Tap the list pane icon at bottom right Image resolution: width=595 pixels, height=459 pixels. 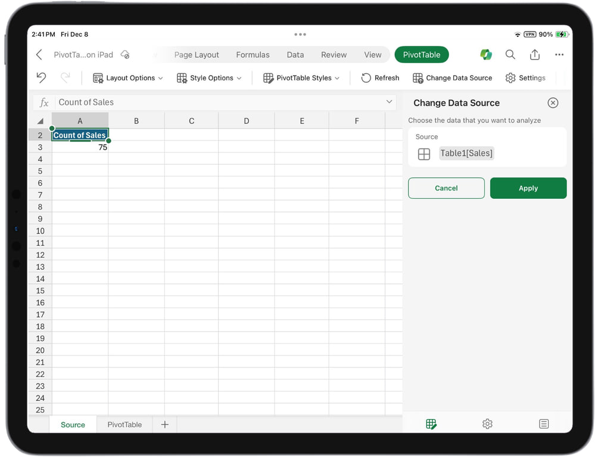(x=544, y=424)
